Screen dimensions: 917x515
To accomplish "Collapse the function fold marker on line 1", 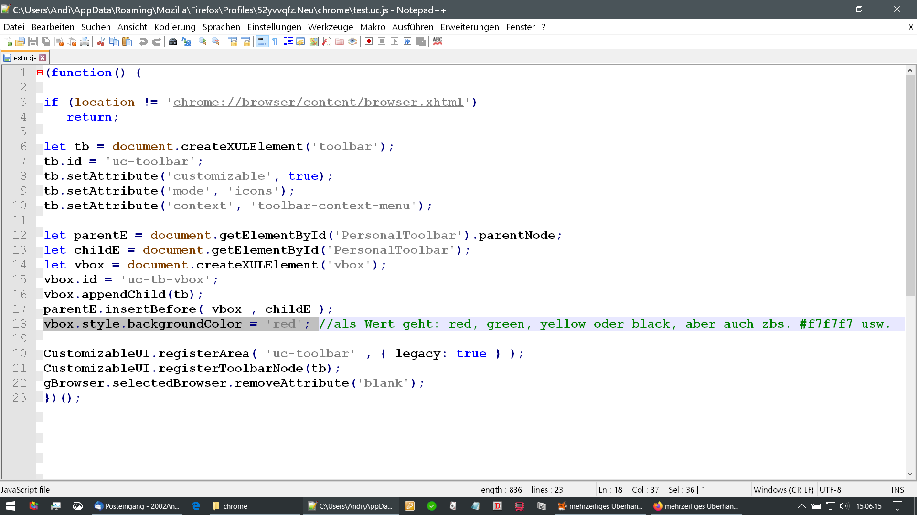I will 40,73.
